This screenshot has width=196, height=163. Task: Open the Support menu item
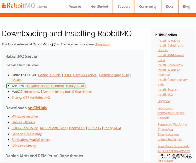tap(123, 6)
